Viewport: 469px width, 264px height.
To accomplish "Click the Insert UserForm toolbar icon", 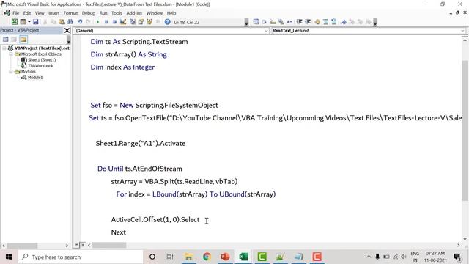I will (x=23, y=22).
